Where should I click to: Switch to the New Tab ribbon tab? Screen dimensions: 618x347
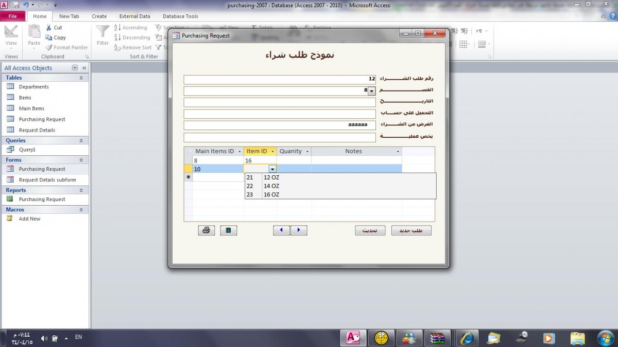(x=69, y=16)
